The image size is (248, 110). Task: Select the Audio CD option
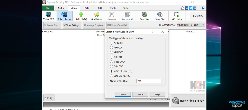[x=117, y=43]
